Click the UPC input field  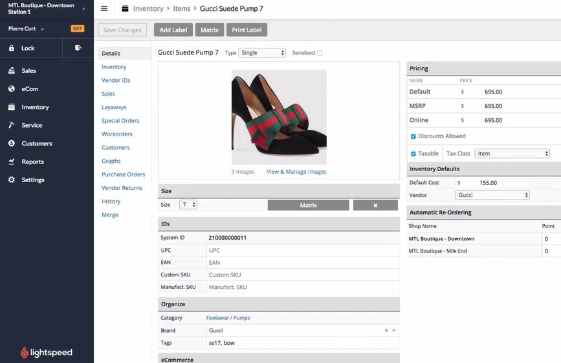(x=303, y=251)
